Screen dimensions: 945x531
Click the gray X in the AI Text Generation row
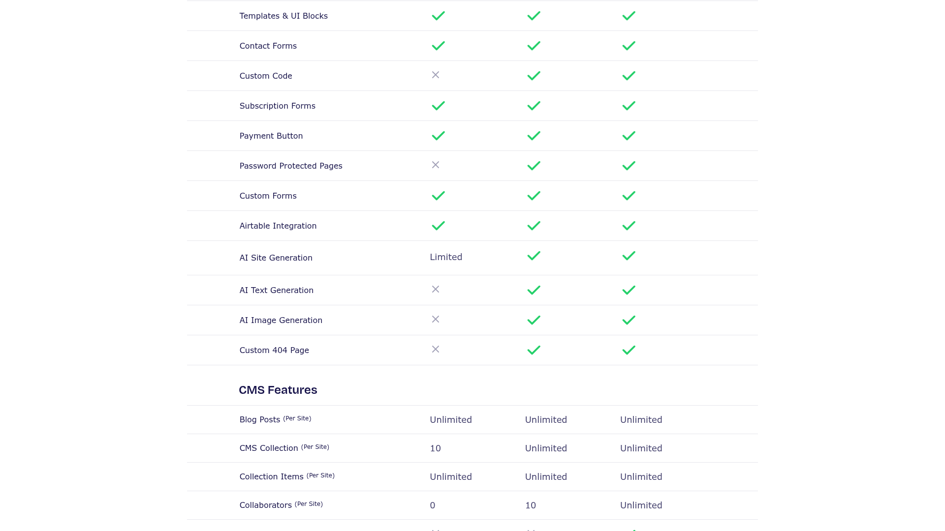click(x=435, y=289)
